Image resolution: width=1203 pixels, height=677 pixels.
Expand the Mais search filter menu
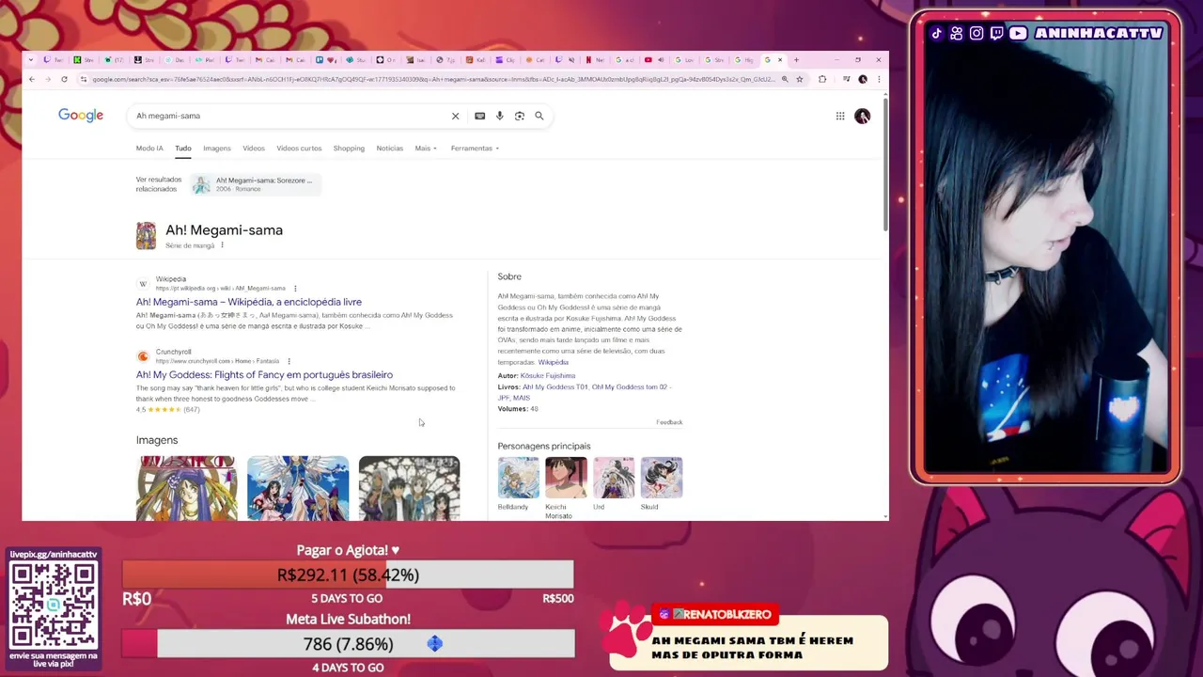coord(426,149)
